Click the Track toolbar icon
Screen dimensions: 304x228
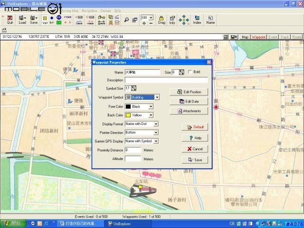(x=67, y=17)
